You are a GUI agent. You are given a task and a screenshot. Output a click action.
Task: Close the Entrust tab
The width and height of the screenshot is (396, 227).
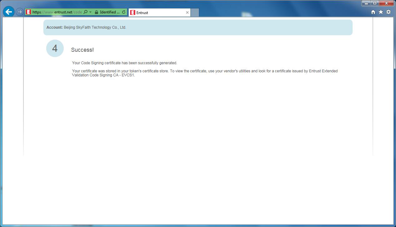click(x=187, y=12)
